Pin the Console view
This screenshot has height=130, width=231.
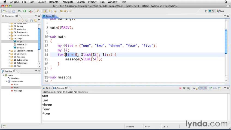(x=210, y=88)
